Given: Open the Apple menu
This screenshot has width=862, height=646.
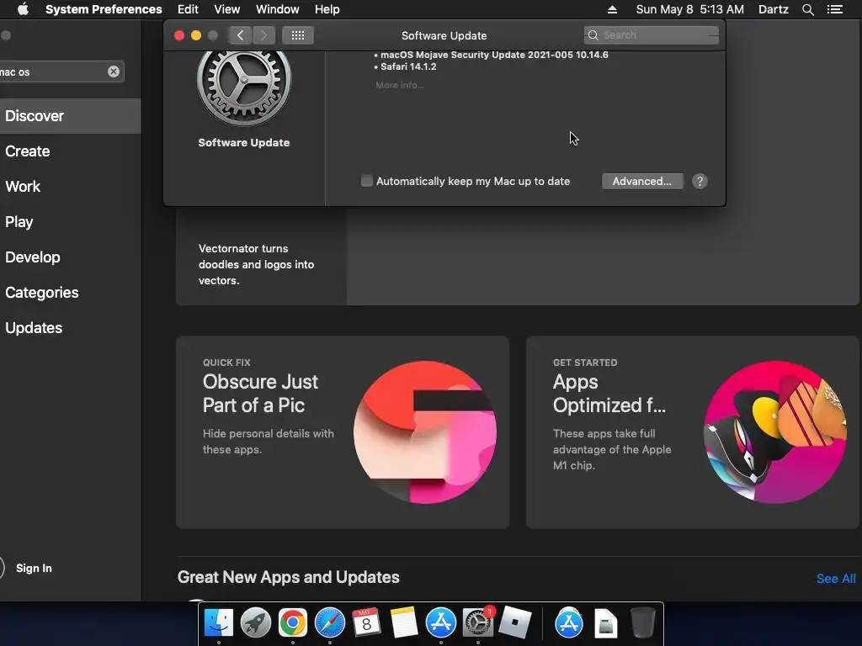Looking at the screenshot, I should (23, 9).
